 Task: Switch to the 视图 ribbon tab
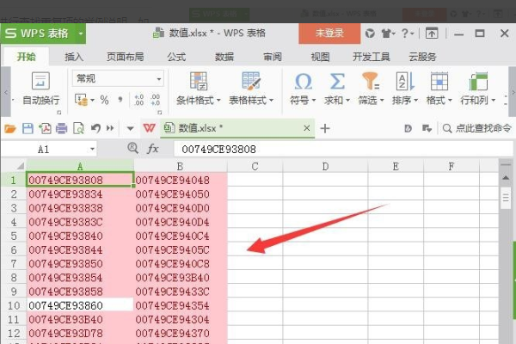pos(320,57)
